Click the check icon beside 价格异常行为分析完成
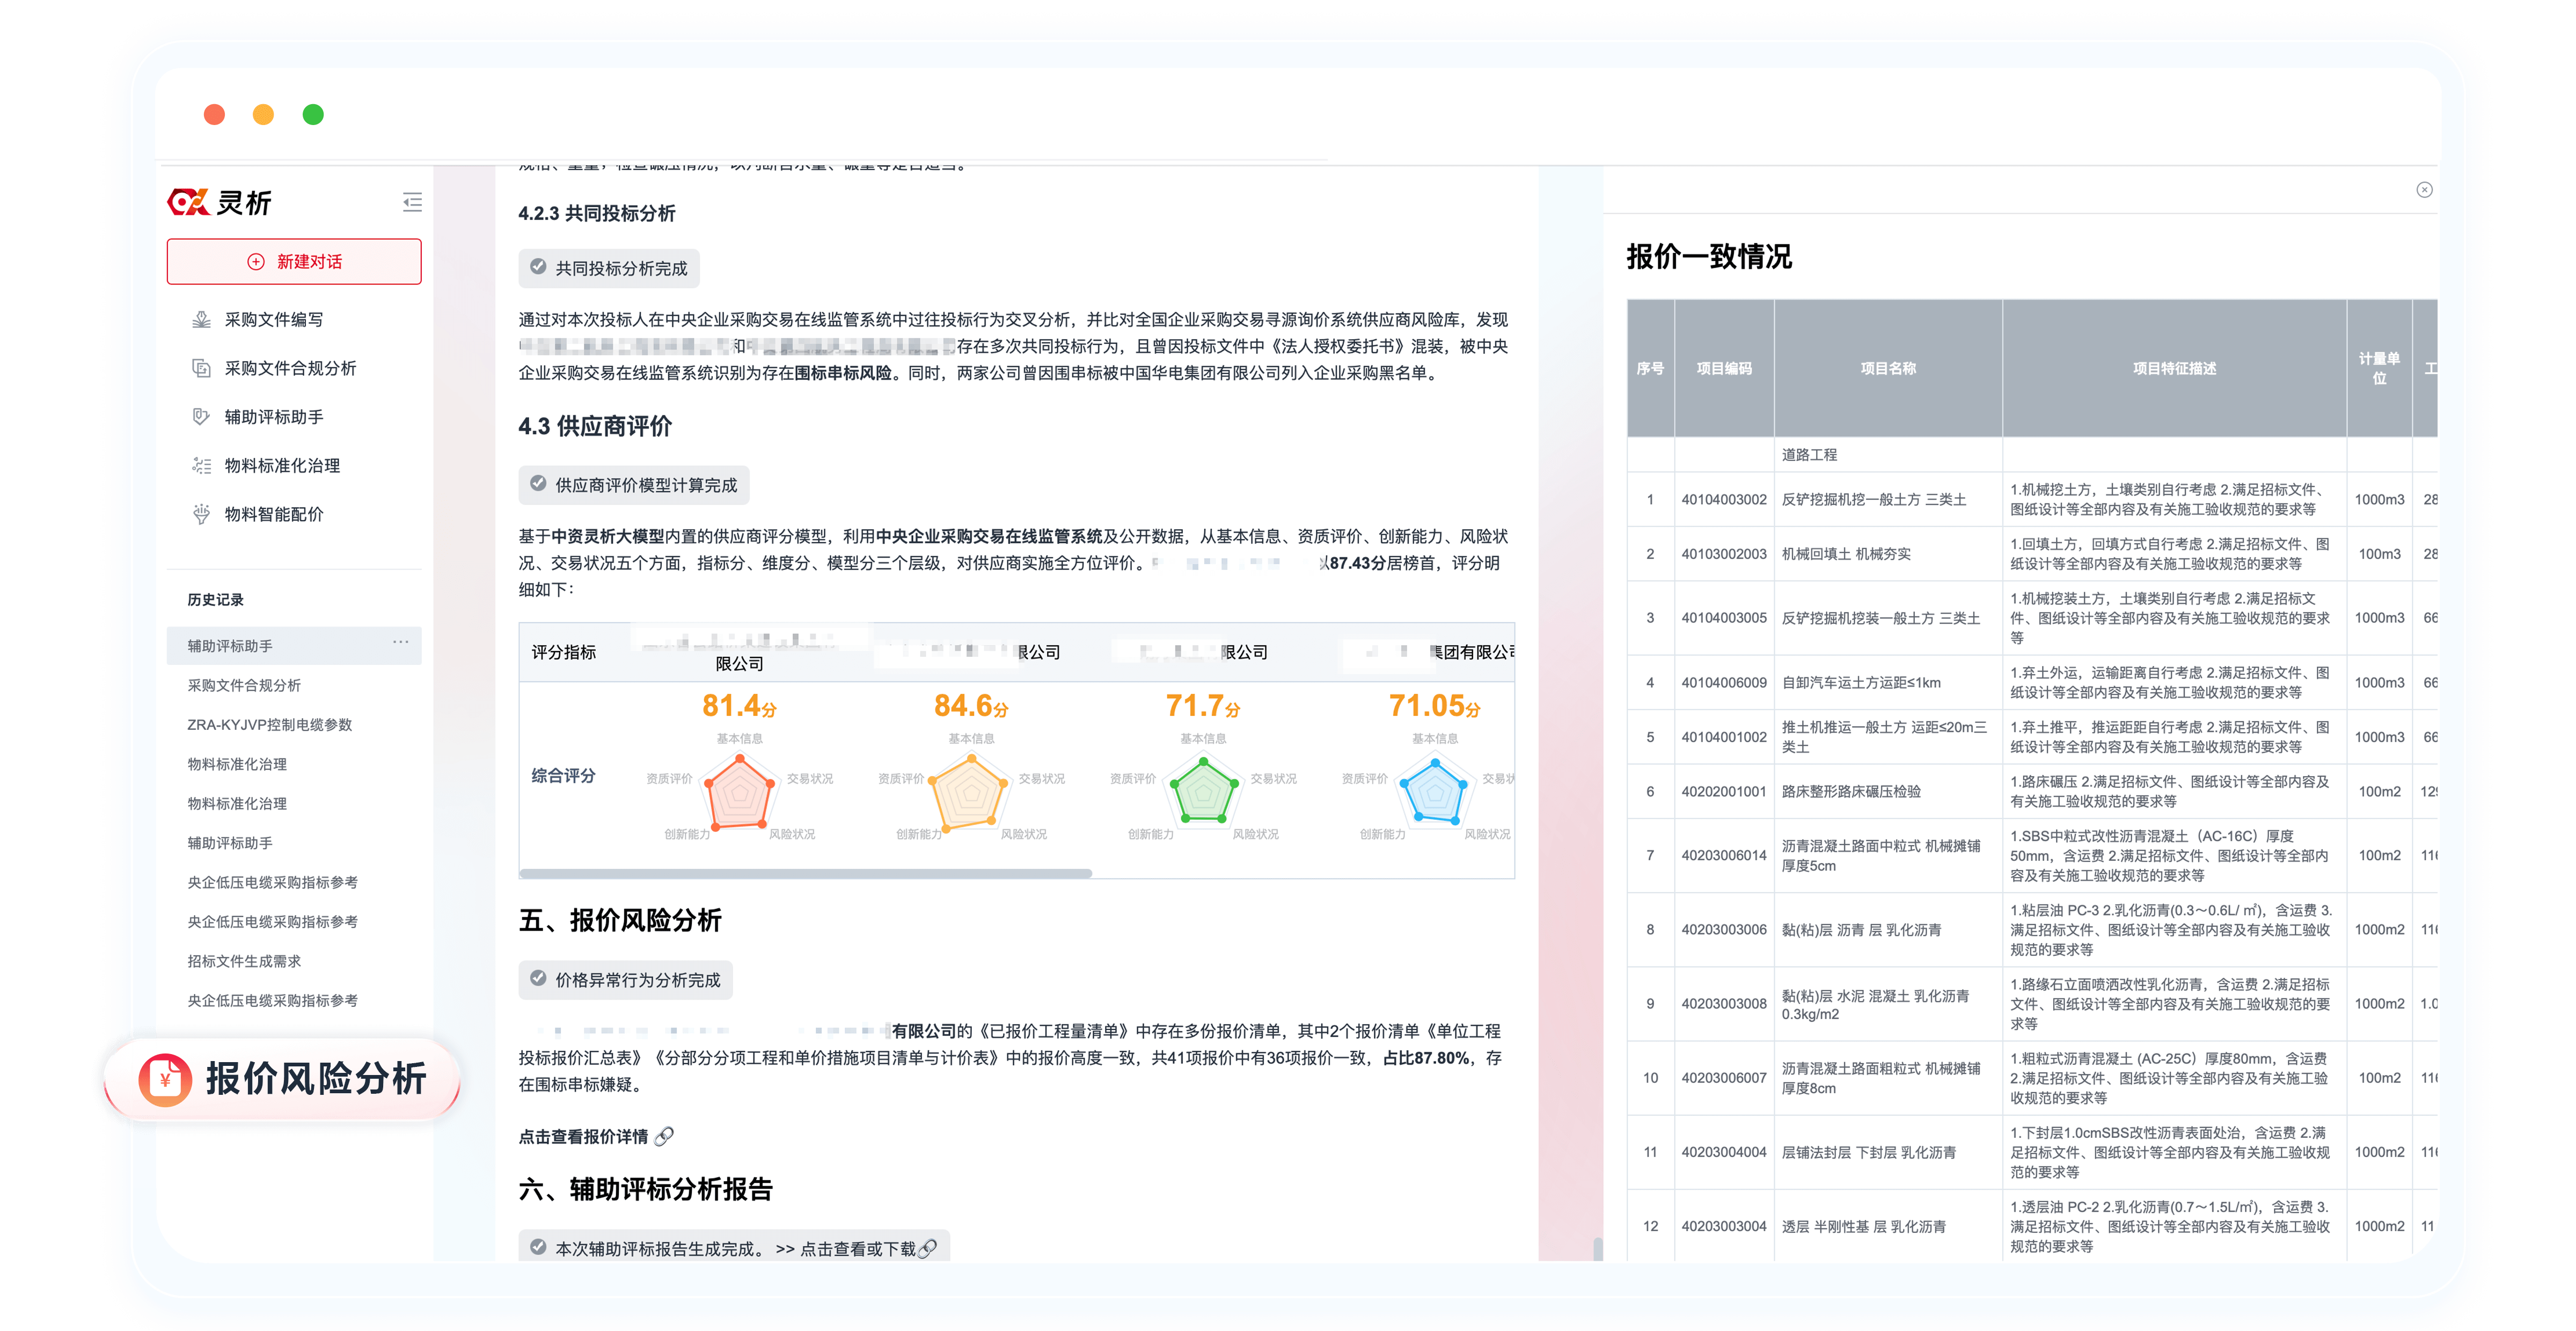Viewport: 2576px width, 1331px height. 538,979
